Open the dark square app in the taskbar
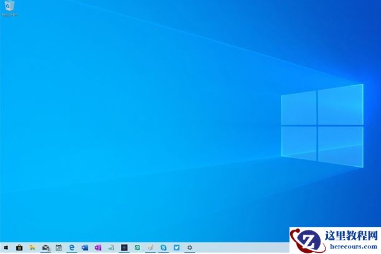 click(124, 248)
